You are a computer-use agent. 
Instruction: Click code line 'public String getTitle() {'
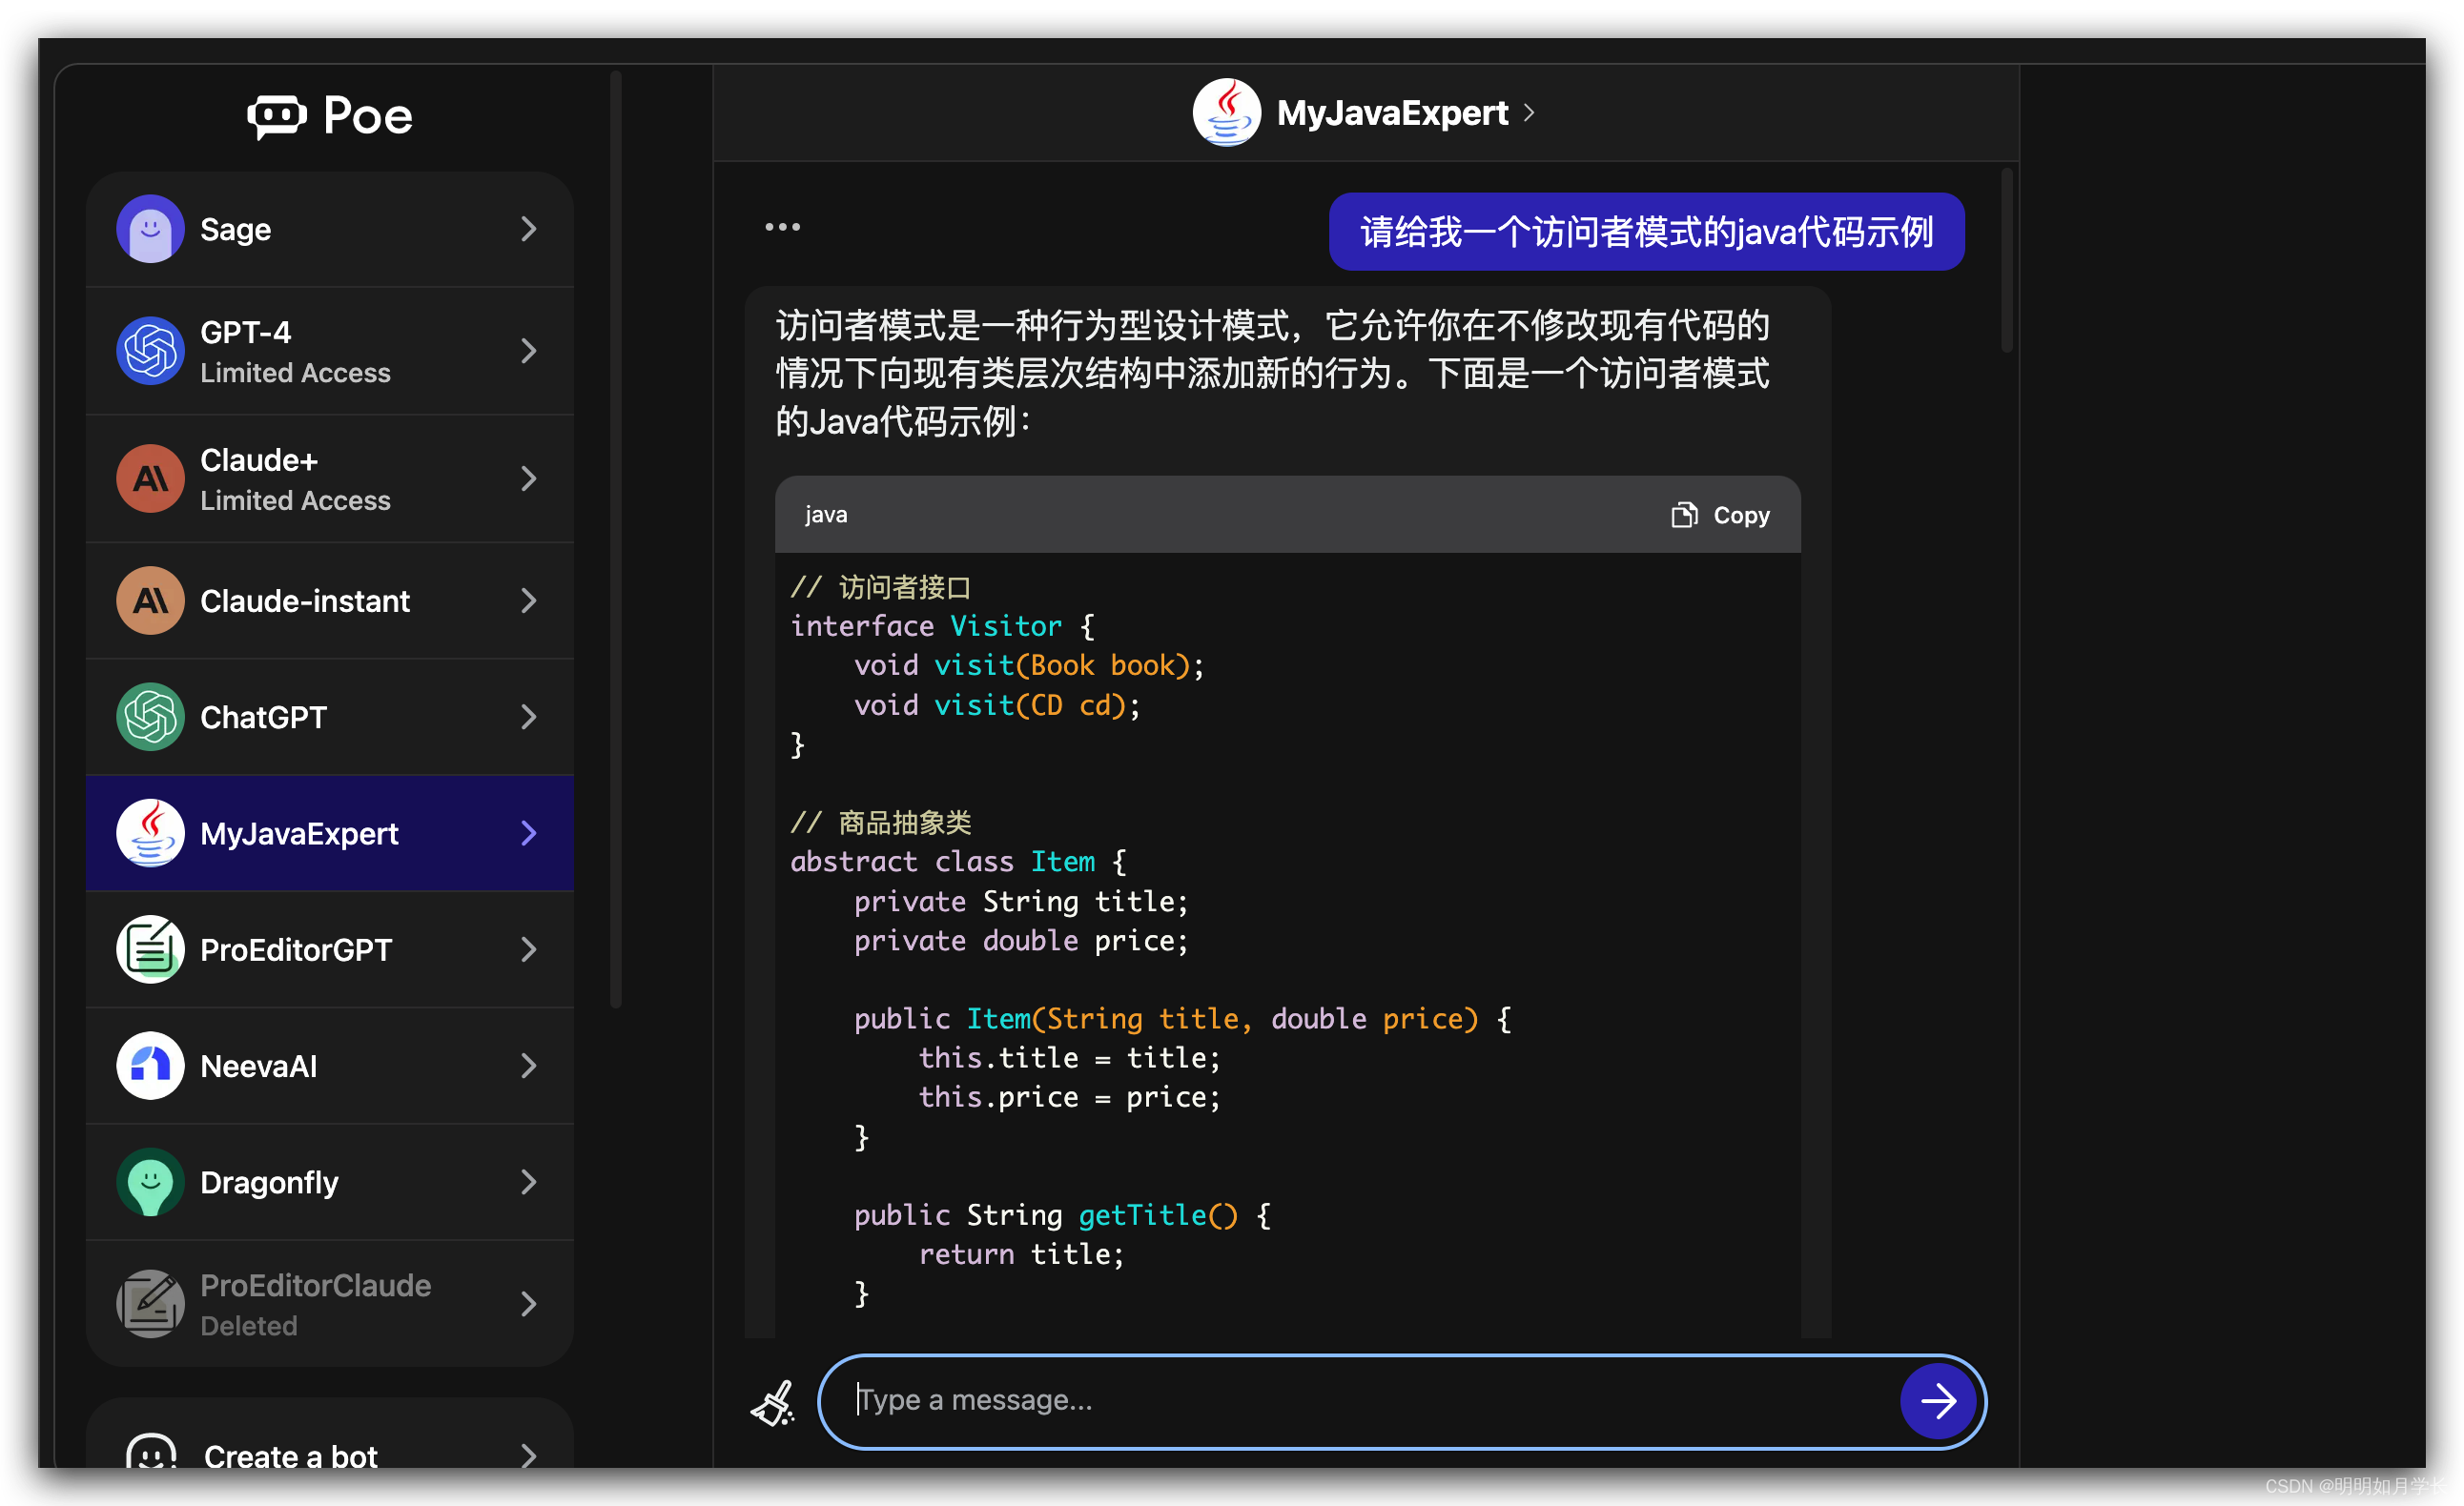(1062, 1215)
